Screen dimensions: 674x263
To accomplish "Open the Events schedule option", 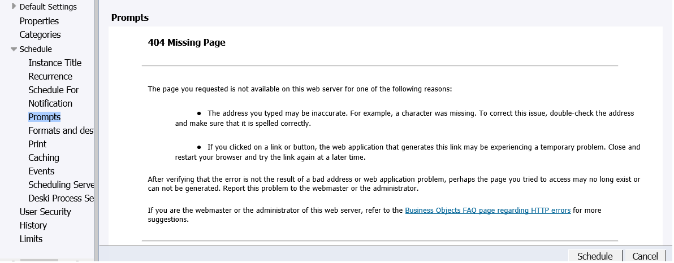I will tap(41, 171).
